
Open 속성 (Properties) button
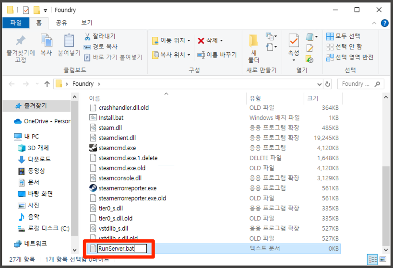click(x=294, y=45)
